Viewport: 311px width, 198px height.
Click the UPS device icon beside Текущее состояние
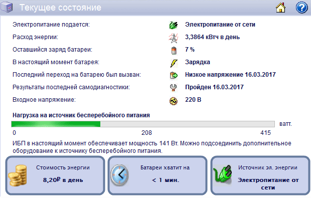point(7,8)
